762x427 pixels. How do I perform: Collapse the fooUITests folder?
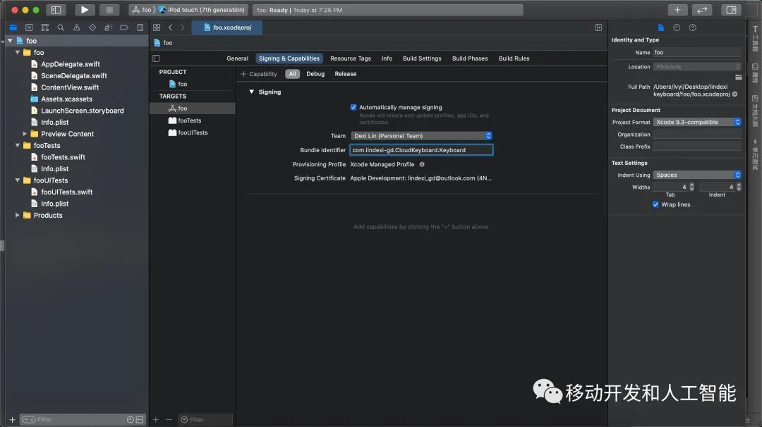pos(18,180)
